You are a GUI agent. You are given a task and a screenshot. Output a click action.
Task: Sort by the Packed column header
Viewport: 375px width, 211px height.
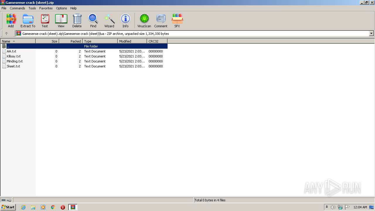[x=71, y=41]
